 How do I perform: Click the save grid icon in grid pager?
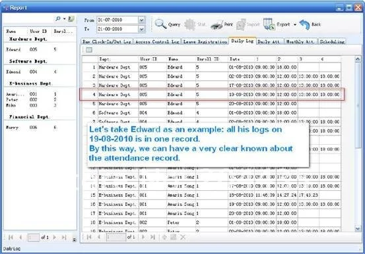click(x=173, y=237)
